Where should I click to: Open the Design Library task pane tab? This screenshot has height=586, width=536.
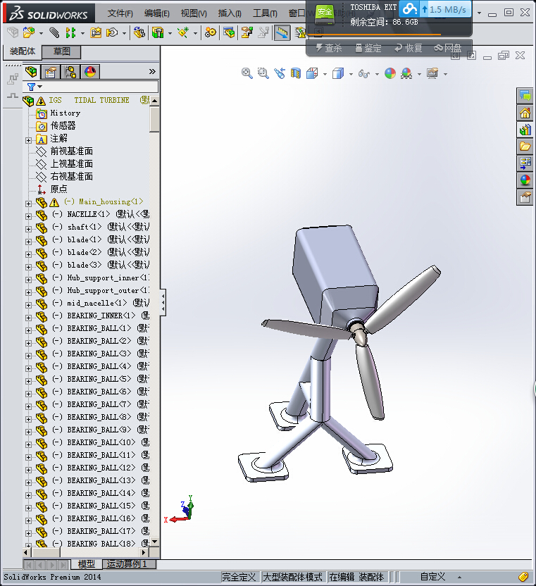(525, 130)
